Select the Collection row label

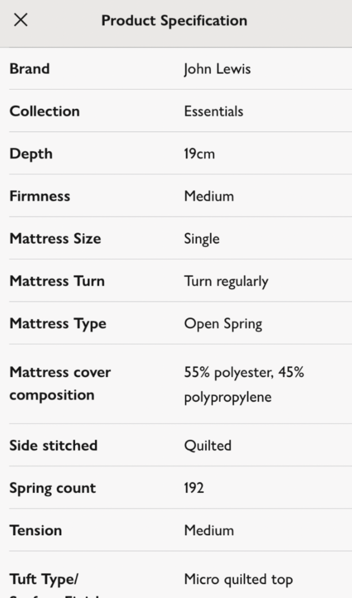coord(44,111)
